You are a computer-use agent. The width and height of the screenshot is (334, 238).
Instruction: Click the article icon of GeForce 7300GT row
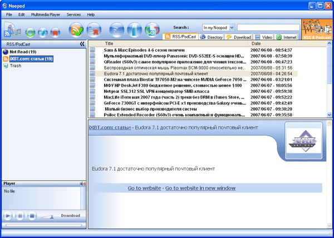[x=92, y=103]
